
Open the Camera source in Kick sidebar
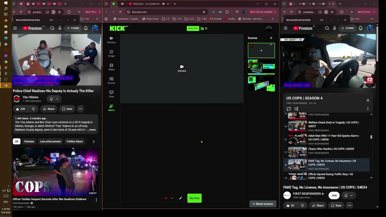pyautogui.click(x=111, y=40)
